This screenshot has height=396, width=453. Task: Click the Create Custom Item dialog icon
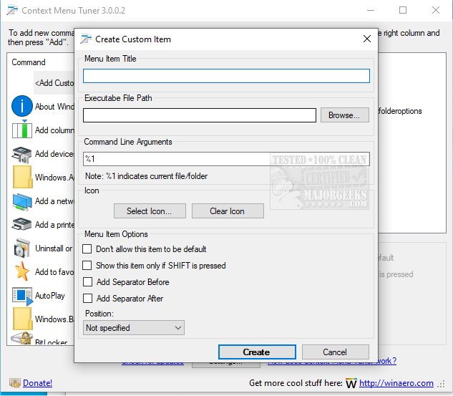(x=86, y=39)
